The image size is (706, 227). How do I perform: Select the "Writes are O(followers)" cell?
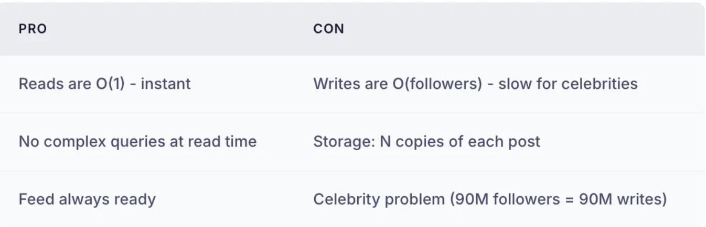[x=475, y=84]
